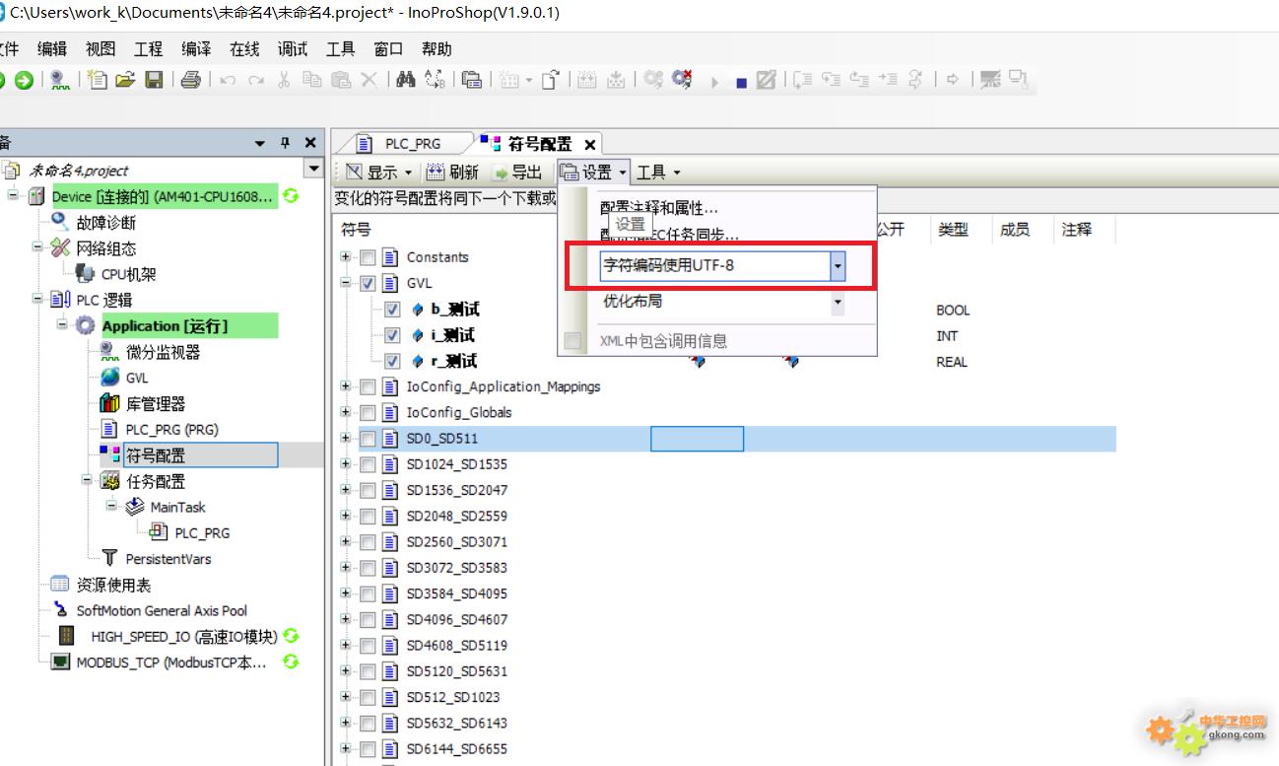
Task: Click the 刷新 refresh button
Action: pyautogui.click(x=453, y=173)
